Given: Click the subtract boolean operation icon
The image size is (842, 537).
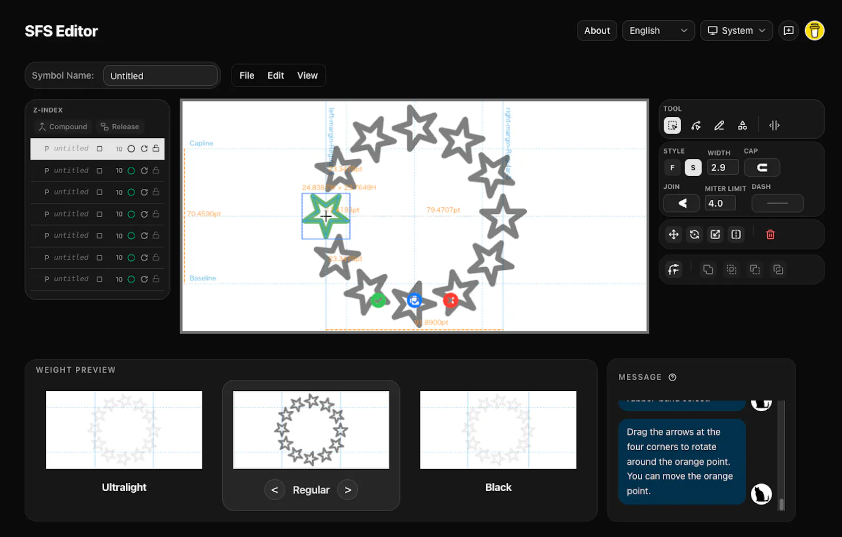Looking at the screenshot, I should 755,269.
